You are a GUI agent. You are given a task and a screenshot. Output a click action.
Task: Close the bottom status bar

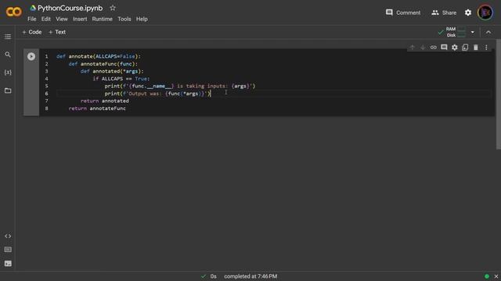(x=496, y=276)
